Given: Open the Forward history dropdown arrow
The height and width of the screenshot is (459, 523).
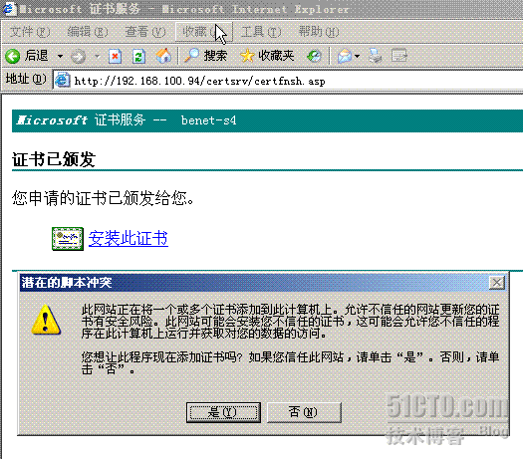Looking at the screenshot, I should point(97,56).
